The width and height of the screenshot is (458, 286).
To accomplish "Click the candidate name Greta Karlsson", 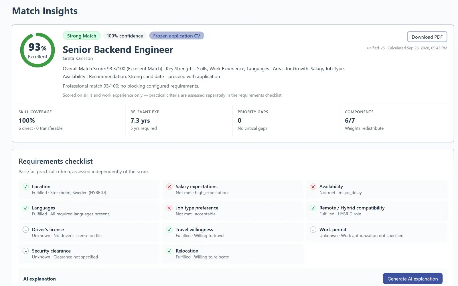I will tap(78, 58).
